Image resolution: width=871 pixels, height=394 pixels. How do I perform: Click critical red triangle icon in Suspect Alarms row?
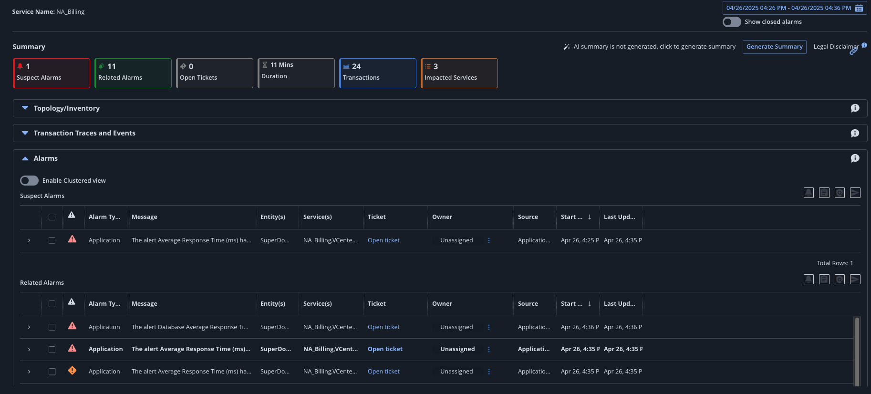(x=72, y=239)
